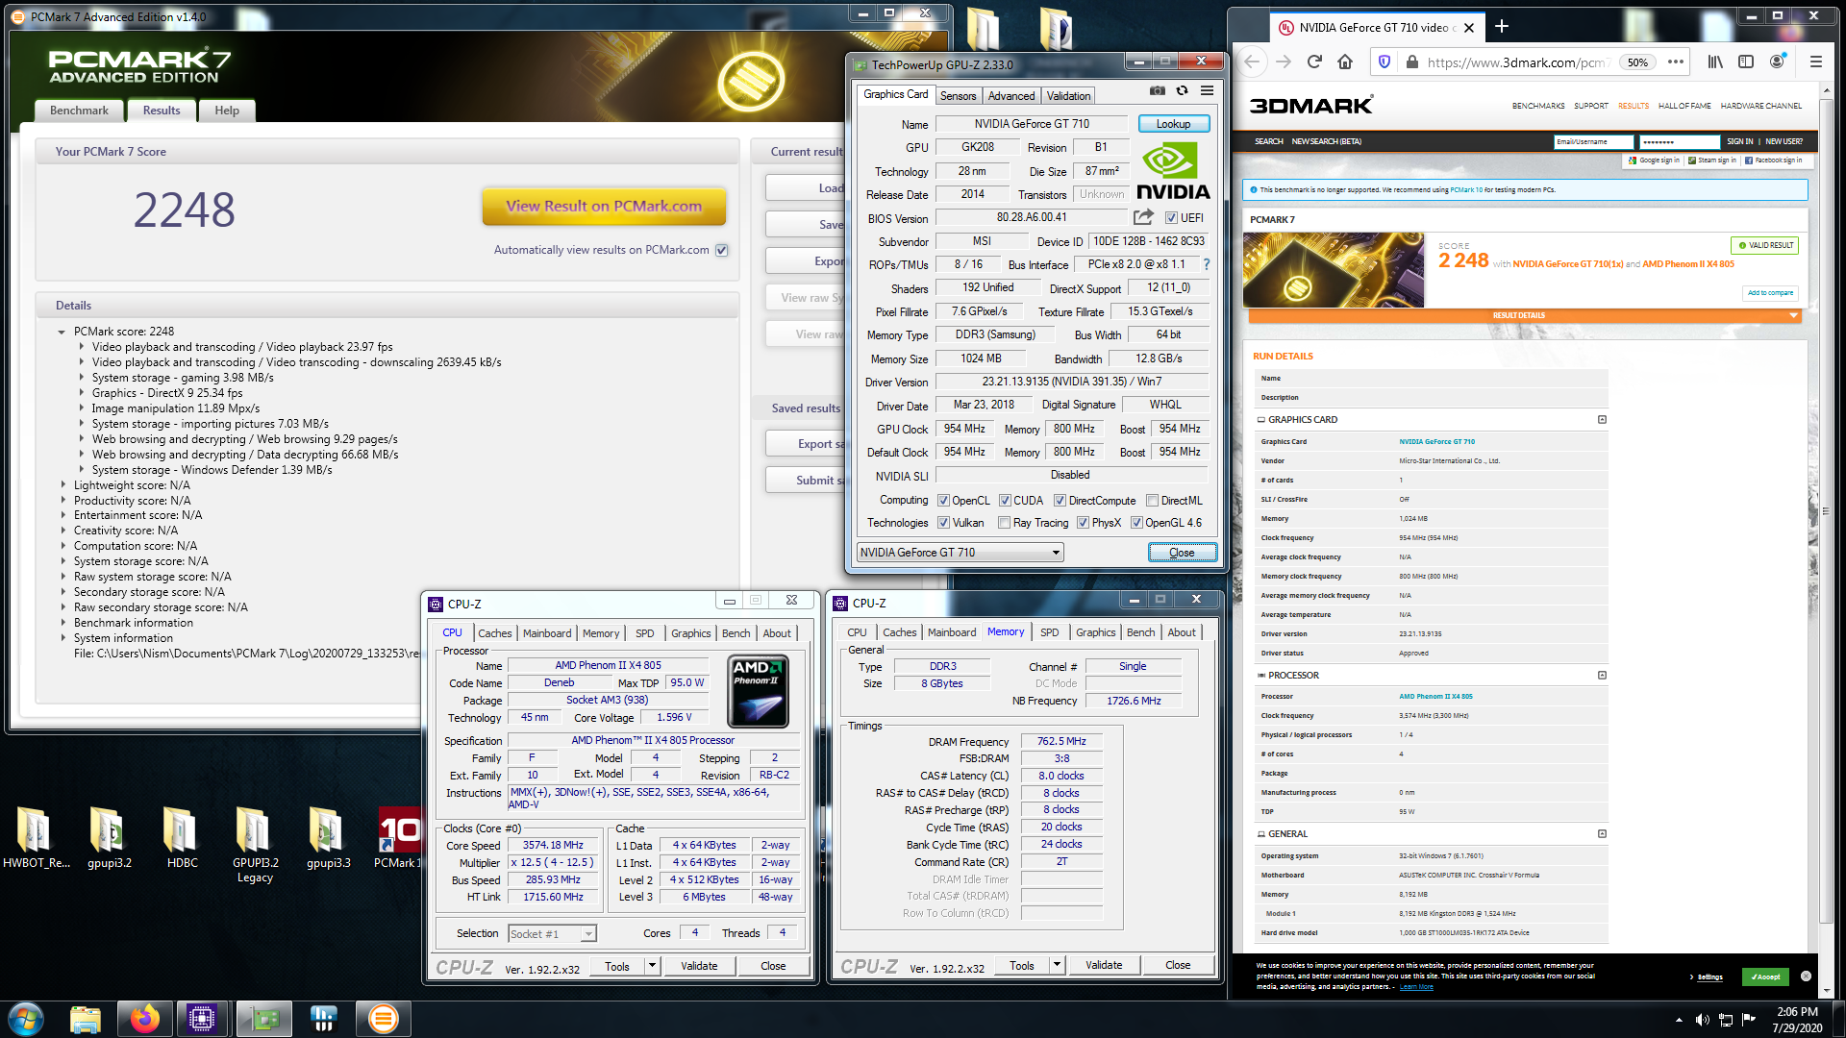
Task: Toggle the Firefox sidebar icon
Action: point(1746,62)
